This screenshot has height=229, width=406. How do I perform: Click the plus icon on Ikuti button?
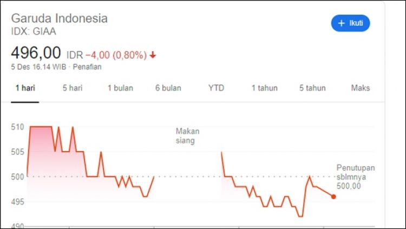tap(341, 23)
